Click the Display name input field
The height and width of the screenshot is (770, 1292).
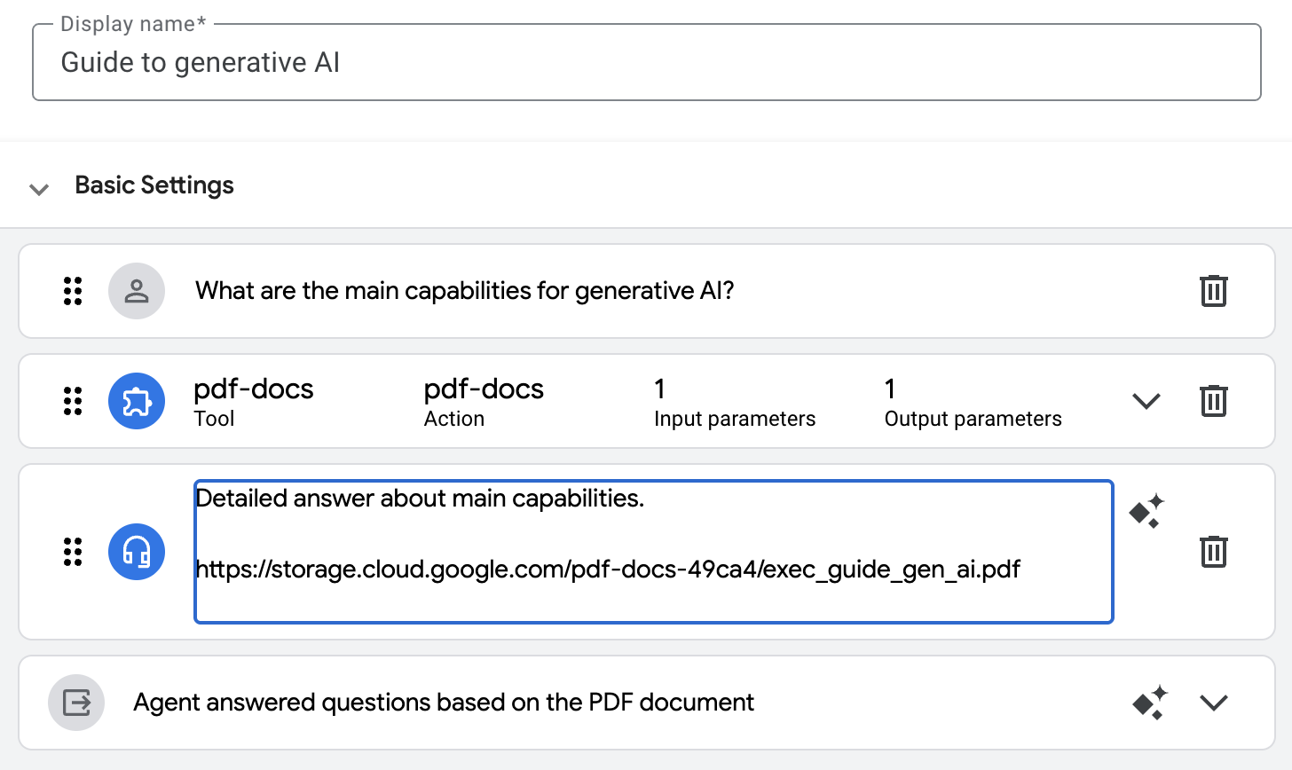point(646,63)
